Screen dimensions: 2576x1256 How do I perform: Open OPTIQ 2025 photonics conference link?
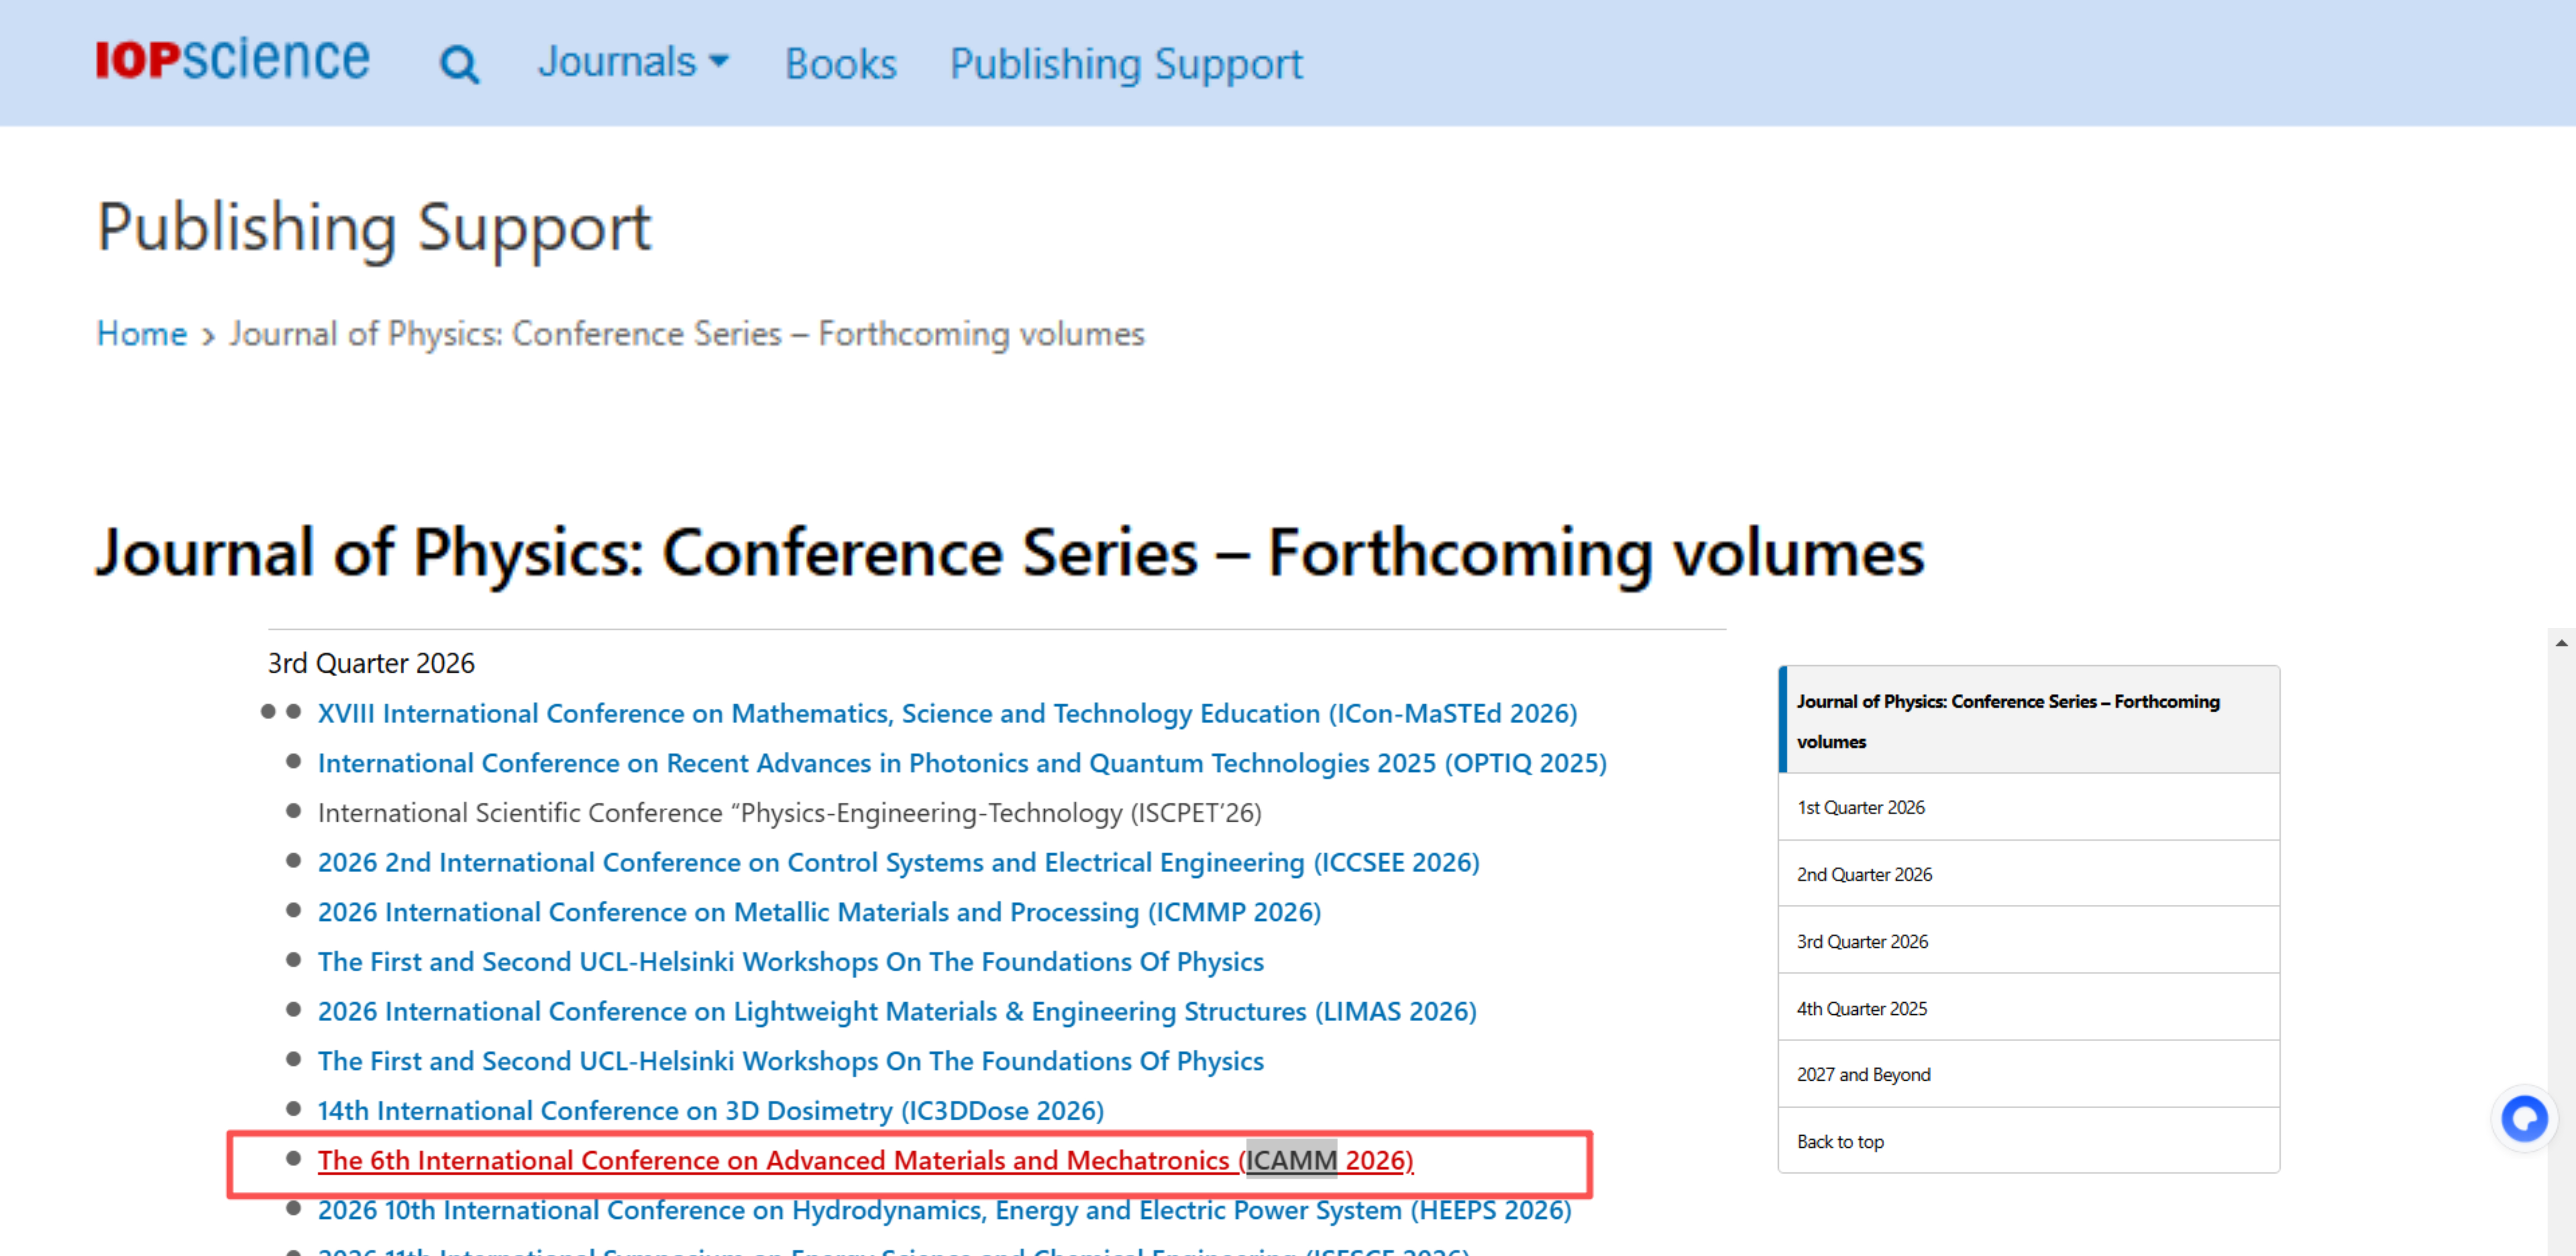coord(961,763)
